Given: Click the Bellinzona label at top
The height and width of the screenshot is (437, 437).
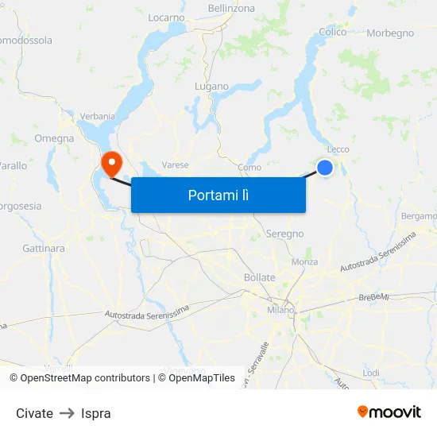Looking at the screenshot, I should point(231,9).
